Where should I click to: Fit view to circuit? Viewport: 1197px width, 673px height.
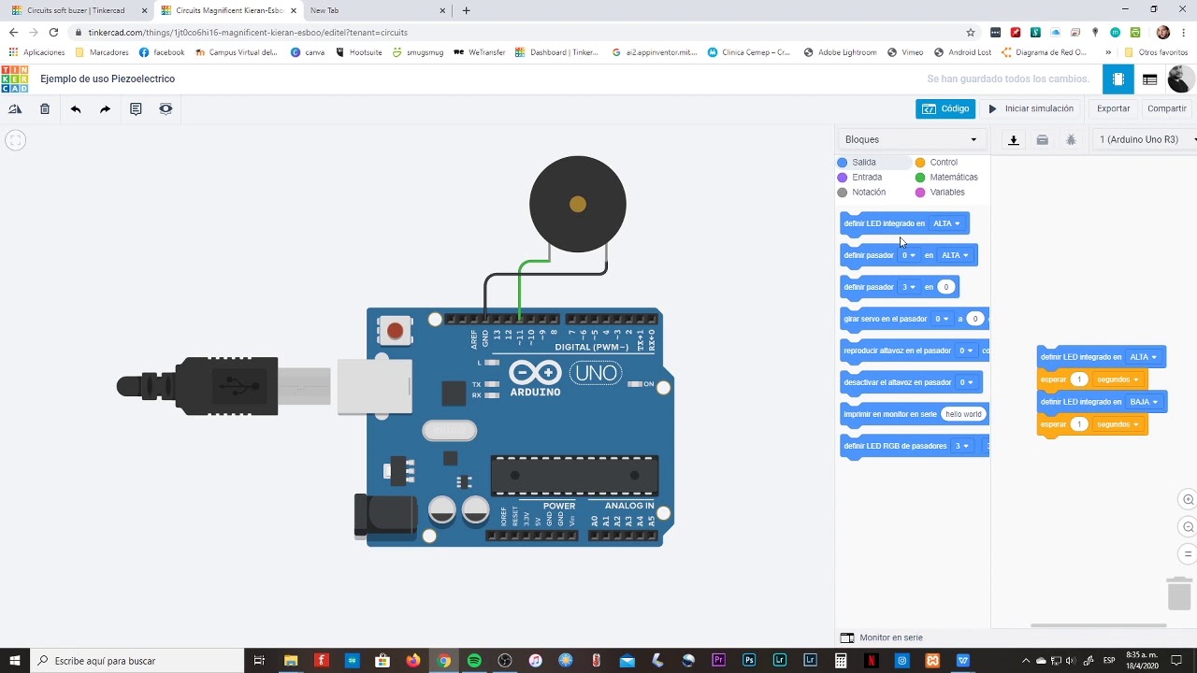point(15,141)
